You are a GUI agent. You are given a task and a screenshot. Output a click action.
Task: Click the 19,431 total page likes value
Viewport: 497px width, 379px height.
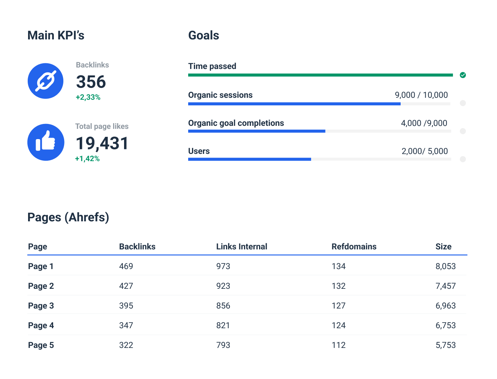pos(102,143)
